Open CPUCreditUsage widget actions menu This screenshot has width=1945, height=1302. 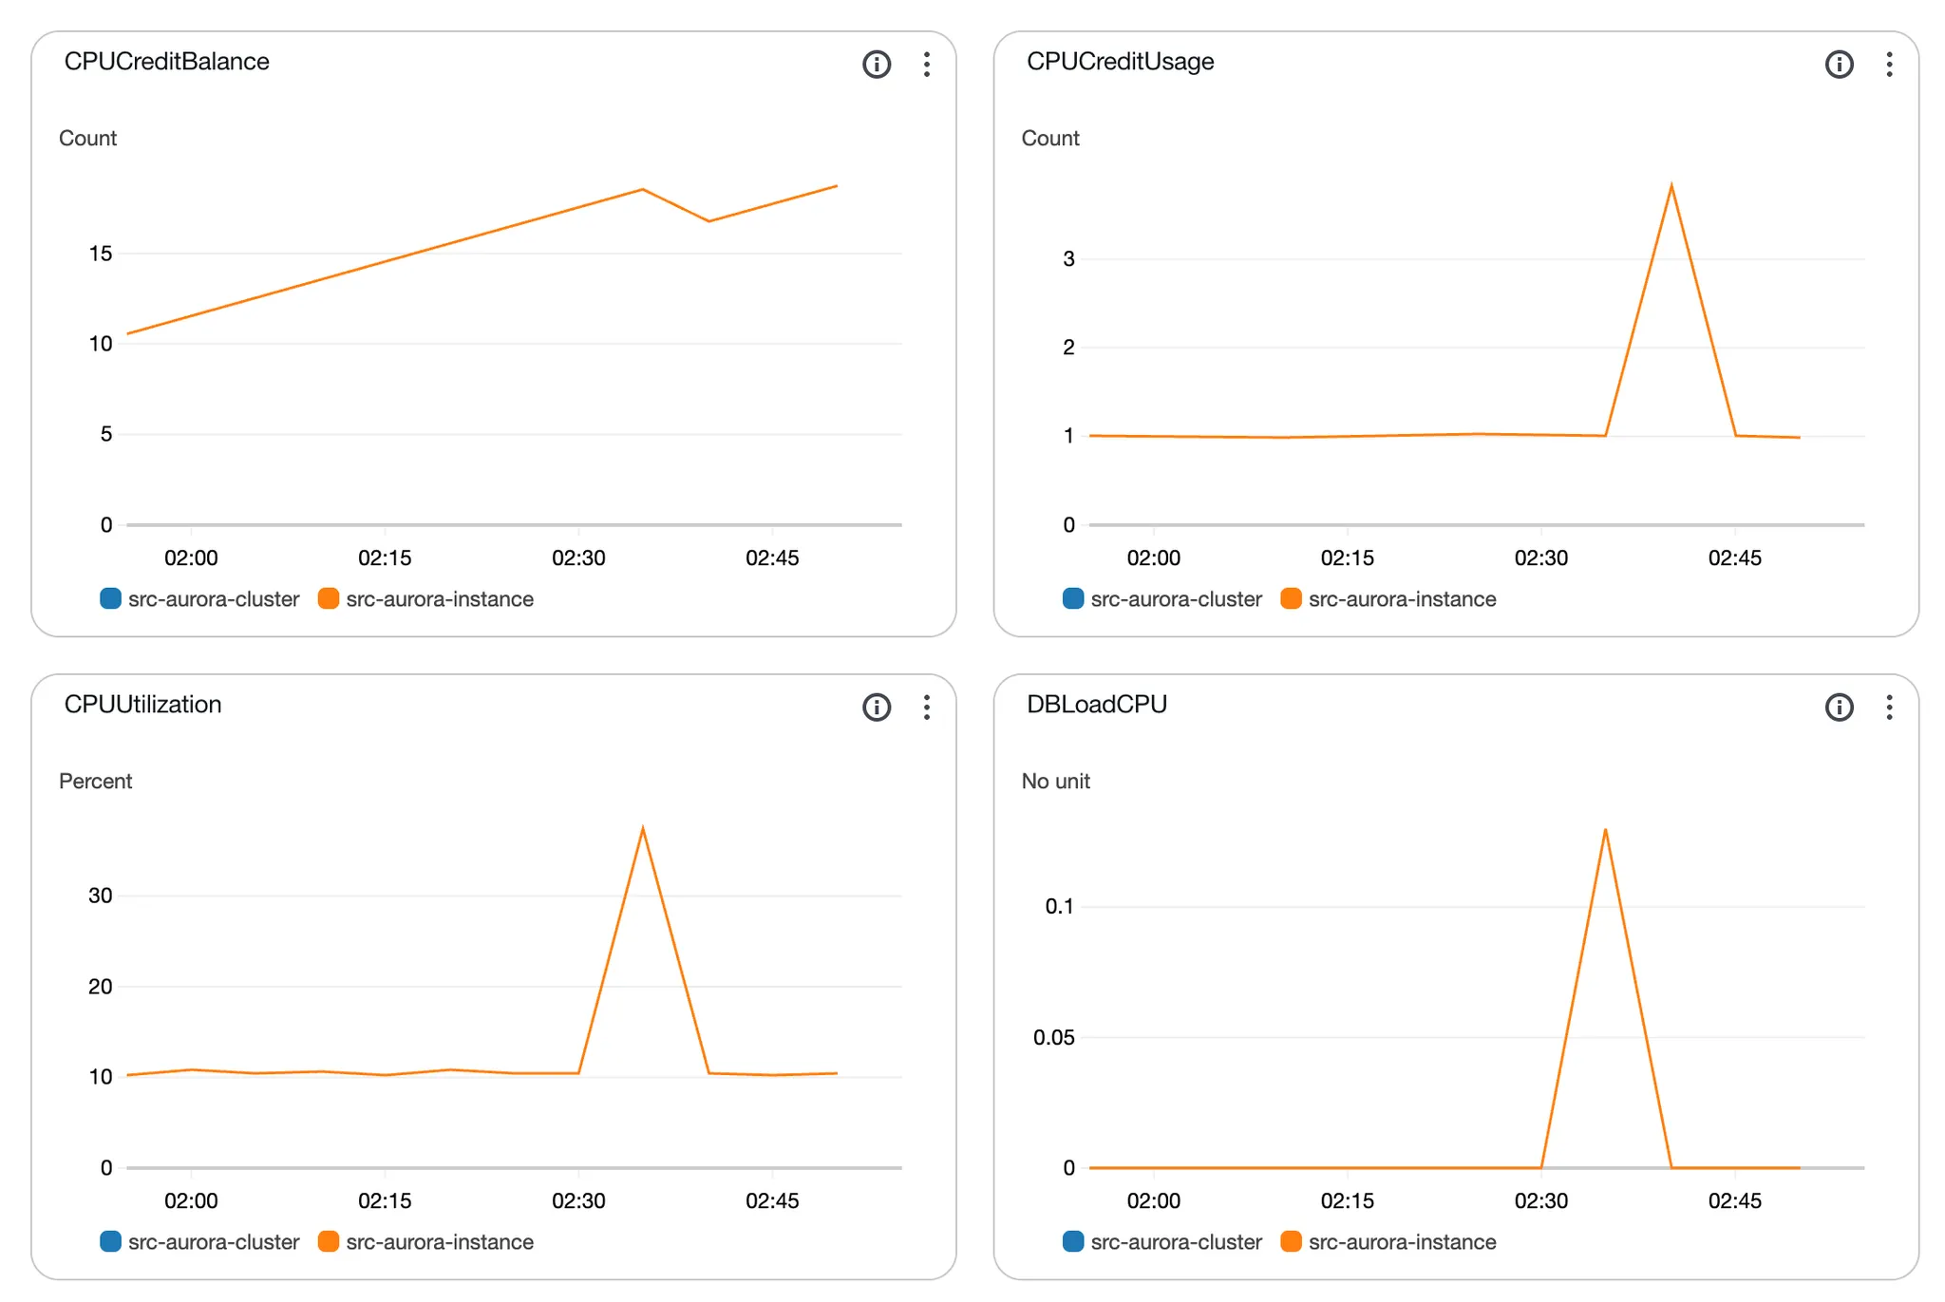pos(1889,64)
